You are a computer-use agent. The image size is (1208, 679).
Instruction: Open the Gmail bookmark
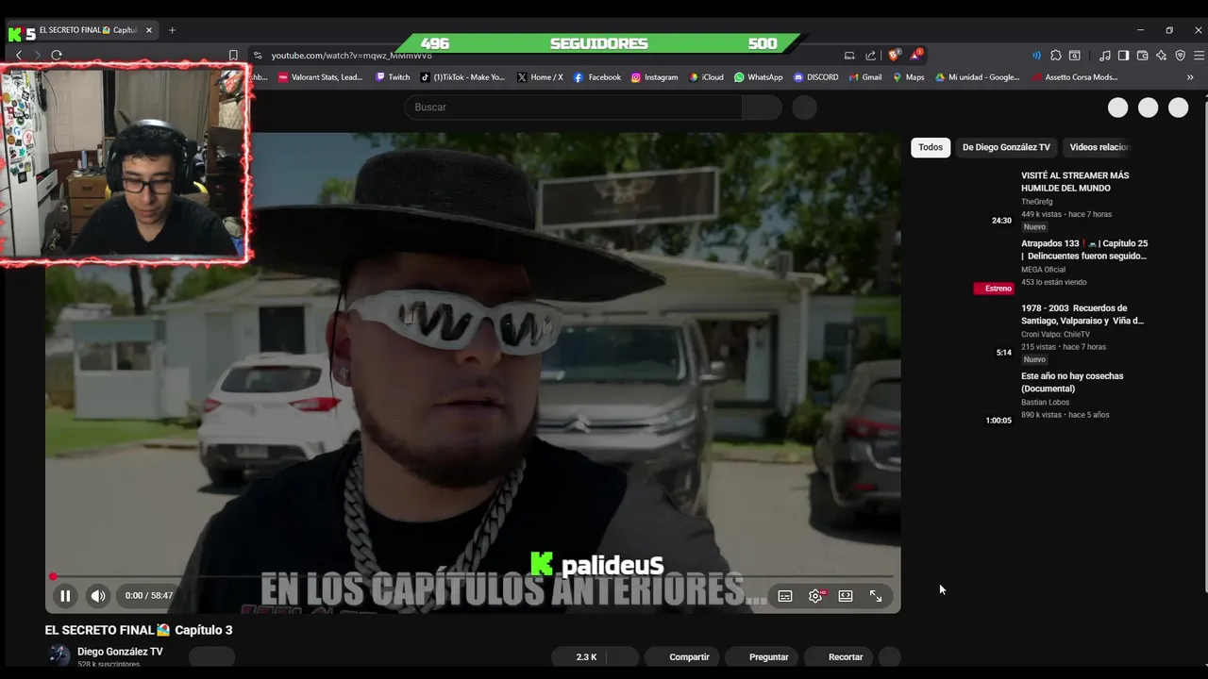(864, 77)
